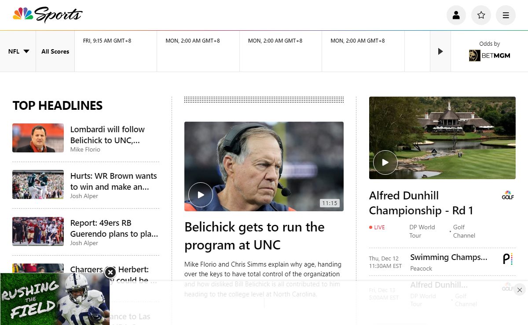Open the Peacock label under Swimming Champs
The image size is (528, 325).
click(421, 268)
